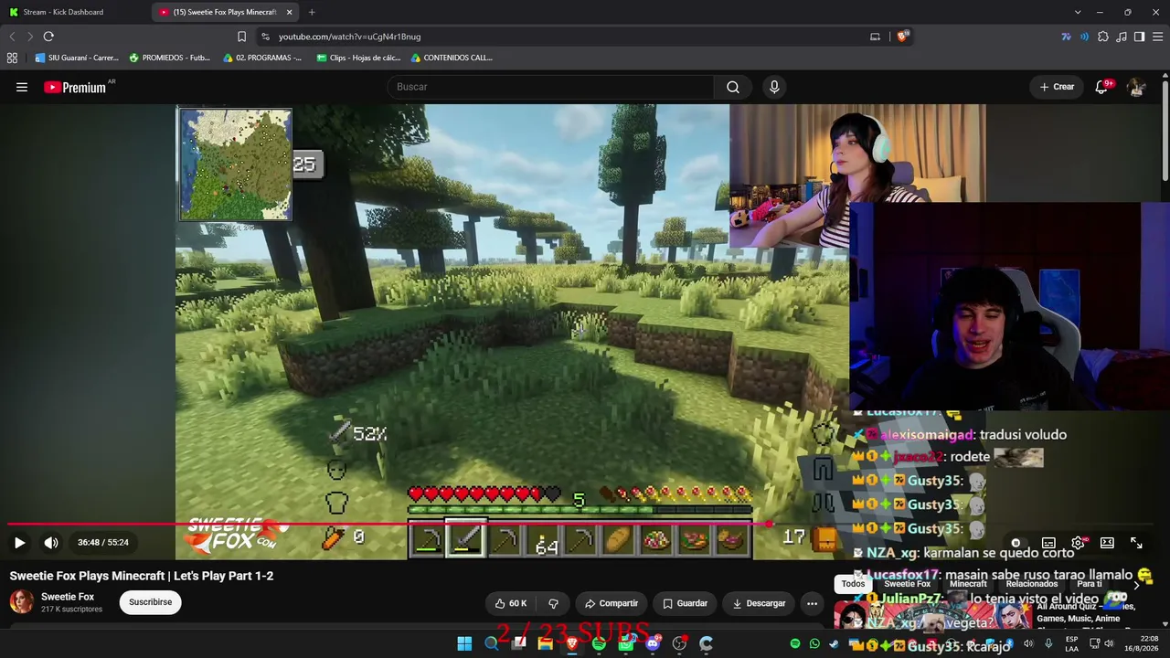Open a new browser tab
The width and height of the screenshot is (1170, 658).
pos(312,12)
